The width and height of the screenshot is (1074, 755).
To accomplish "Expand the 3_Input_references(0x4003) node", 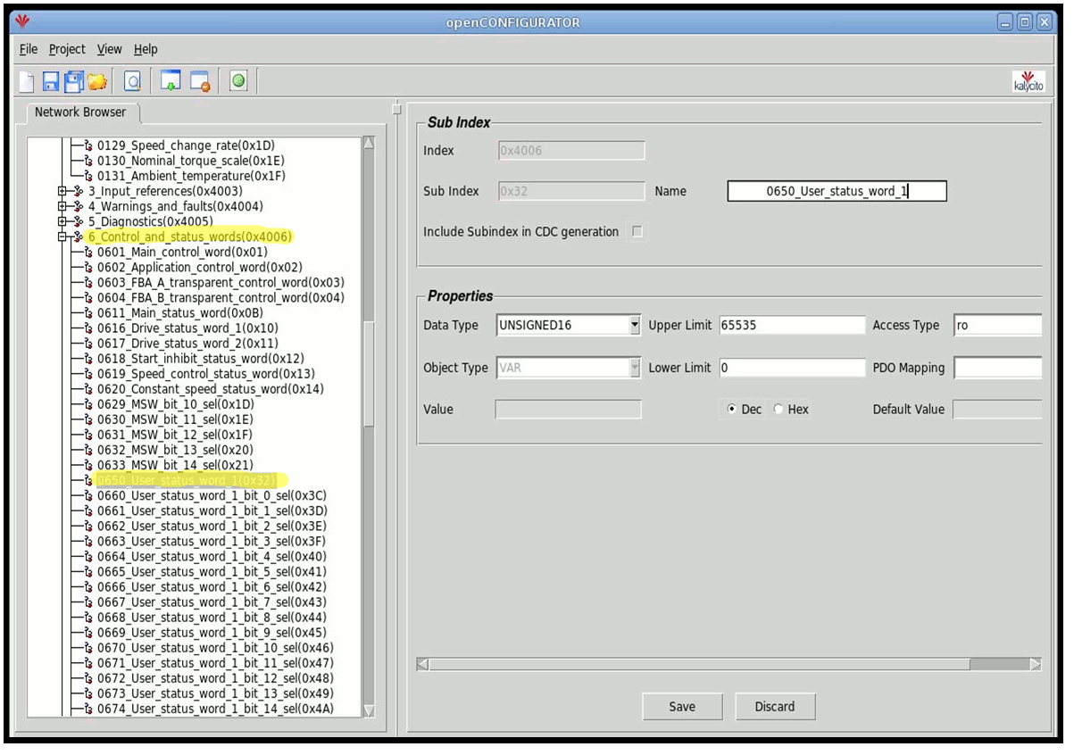I will tap(62, 191).
